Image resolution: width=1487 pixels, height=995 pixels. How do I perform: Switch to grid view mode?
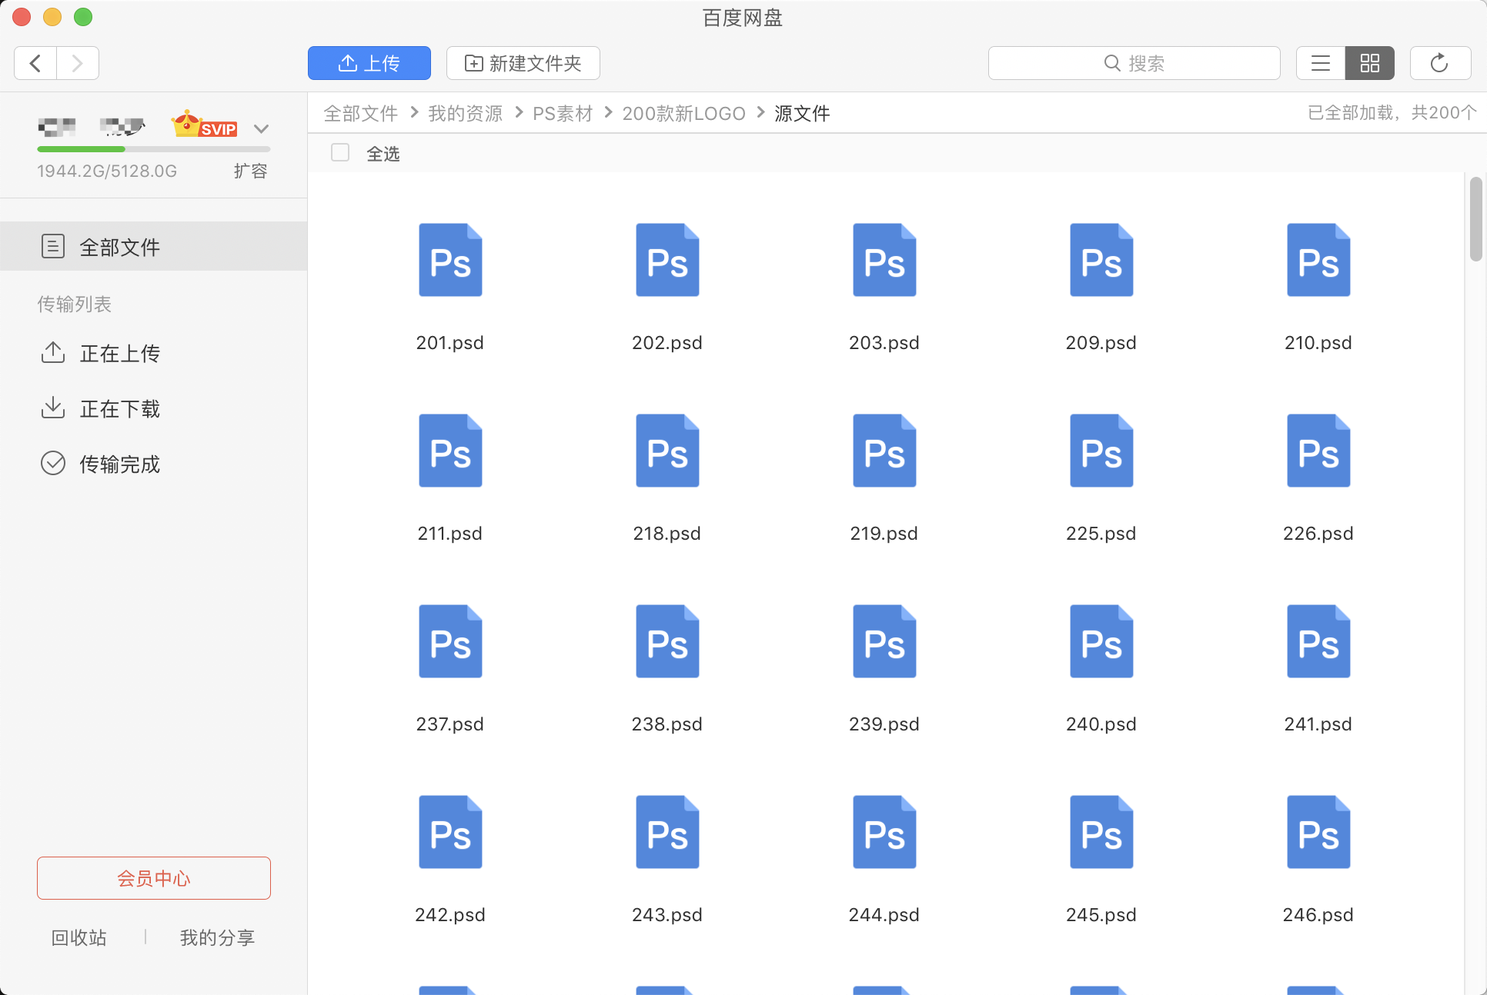1370,63
